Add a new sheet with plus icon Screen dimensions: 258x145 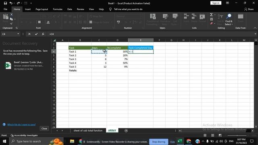[126, 130]
